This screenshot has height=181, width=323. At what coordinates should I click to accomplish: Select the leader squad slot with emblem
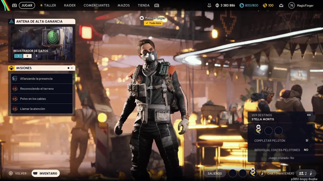click(258, 130)
